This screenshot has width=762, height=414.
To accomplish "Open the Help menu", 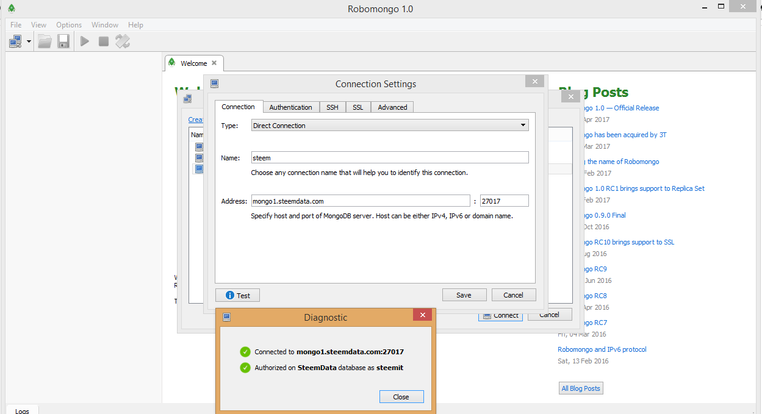I will tap(135, 25).
